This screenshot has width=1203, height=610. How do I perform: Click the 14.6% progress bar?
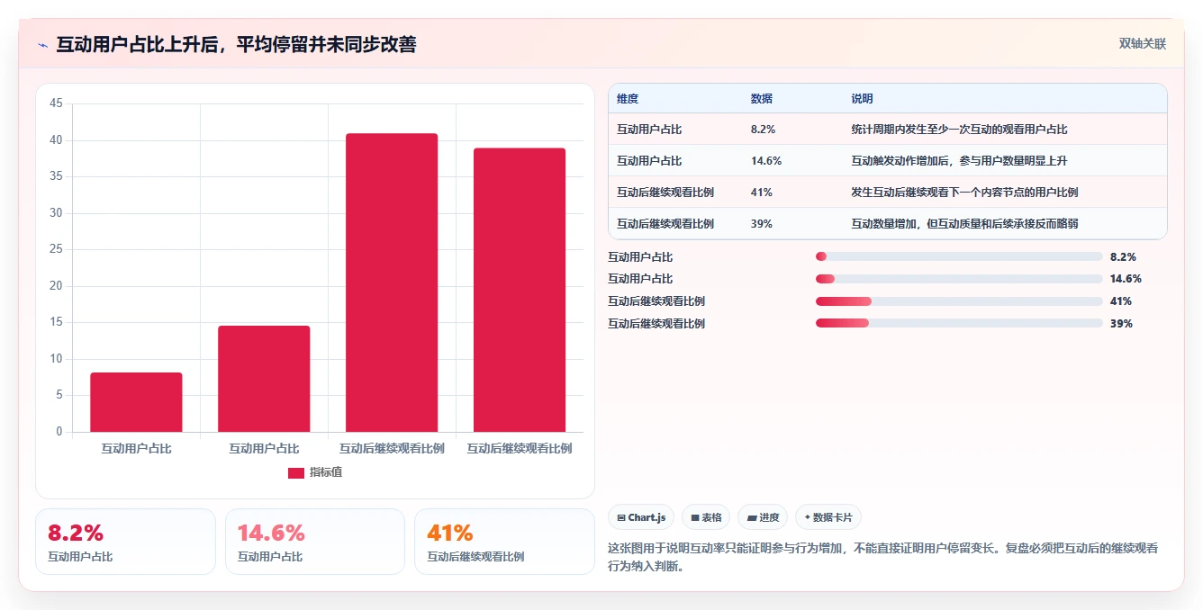(959, 279)
